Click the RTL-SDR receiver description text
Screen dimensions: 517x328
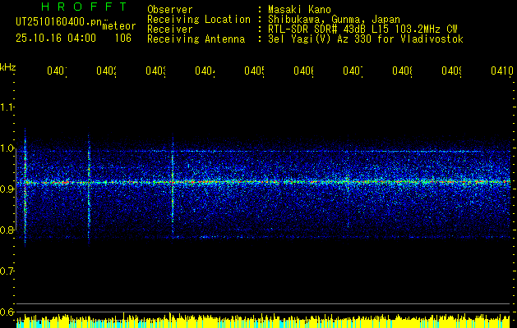(362, 30)
